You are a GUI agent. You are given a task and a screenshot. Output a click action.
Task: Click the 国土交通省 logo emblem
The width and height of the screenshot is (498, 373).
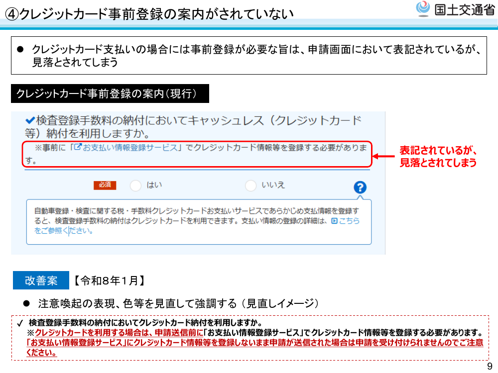click(423, 8)
